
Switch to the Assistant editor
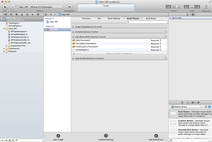click(174, 7)
